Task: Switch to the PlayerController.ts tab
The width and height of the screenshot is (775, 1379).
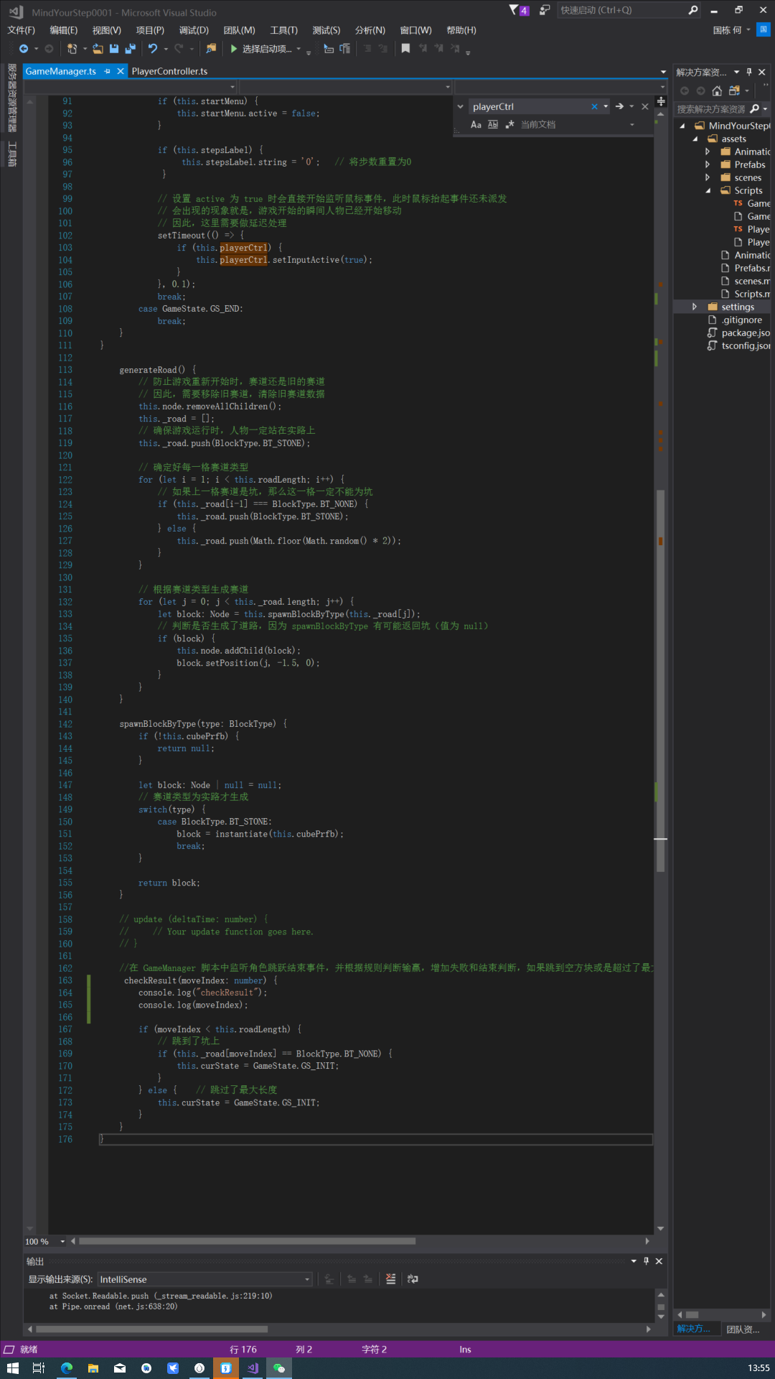Action: (169, 71)
